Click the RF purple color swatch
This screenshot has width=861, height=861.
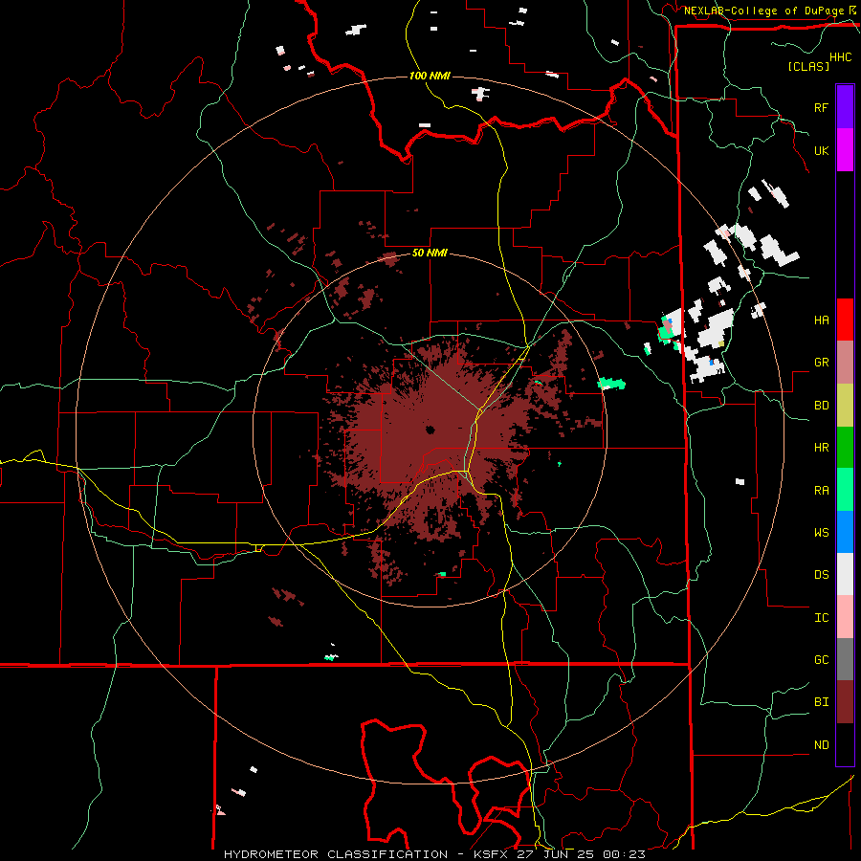click(x=845, y=107)
